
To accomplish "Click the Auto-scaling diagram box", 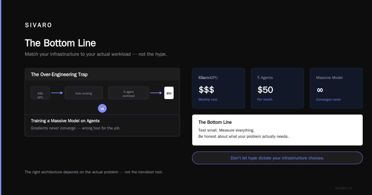I will point(84,93).
